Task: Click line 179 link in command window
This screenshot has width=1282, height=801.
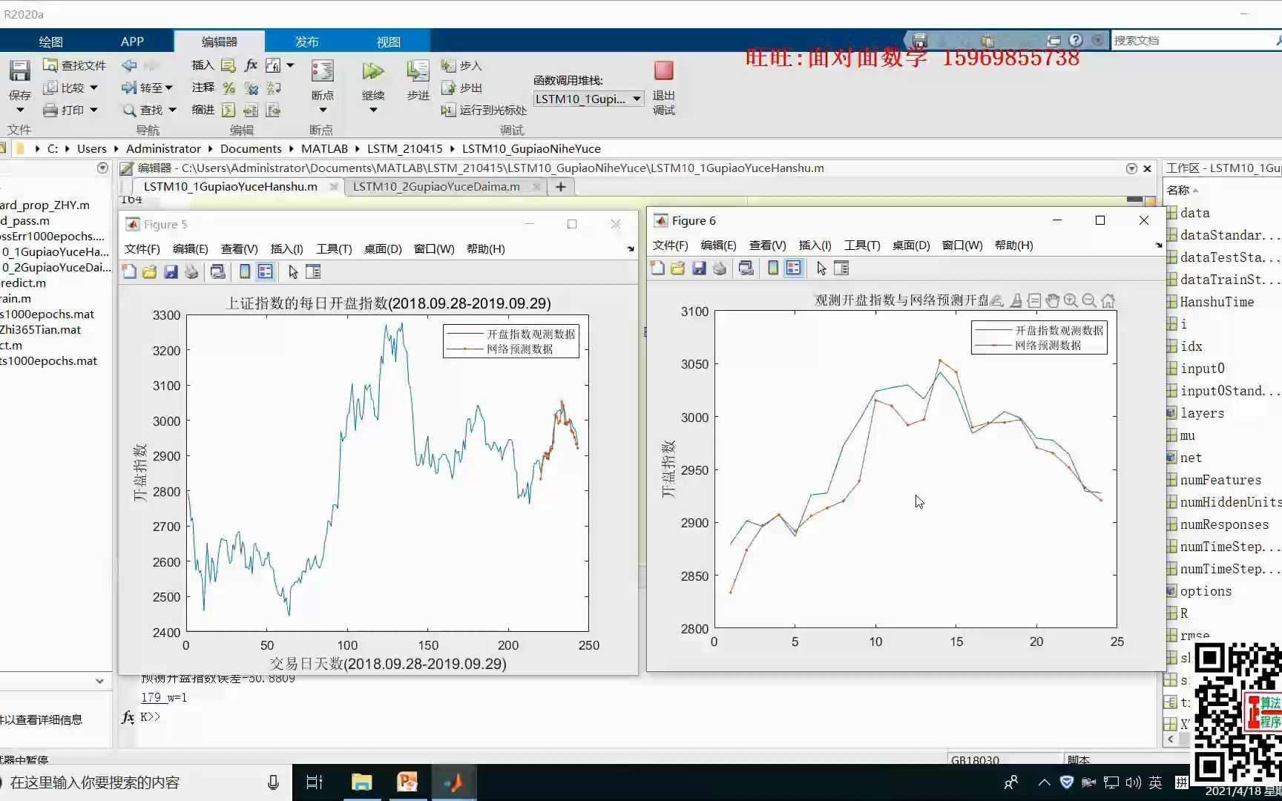Action: tap(151, 697)
